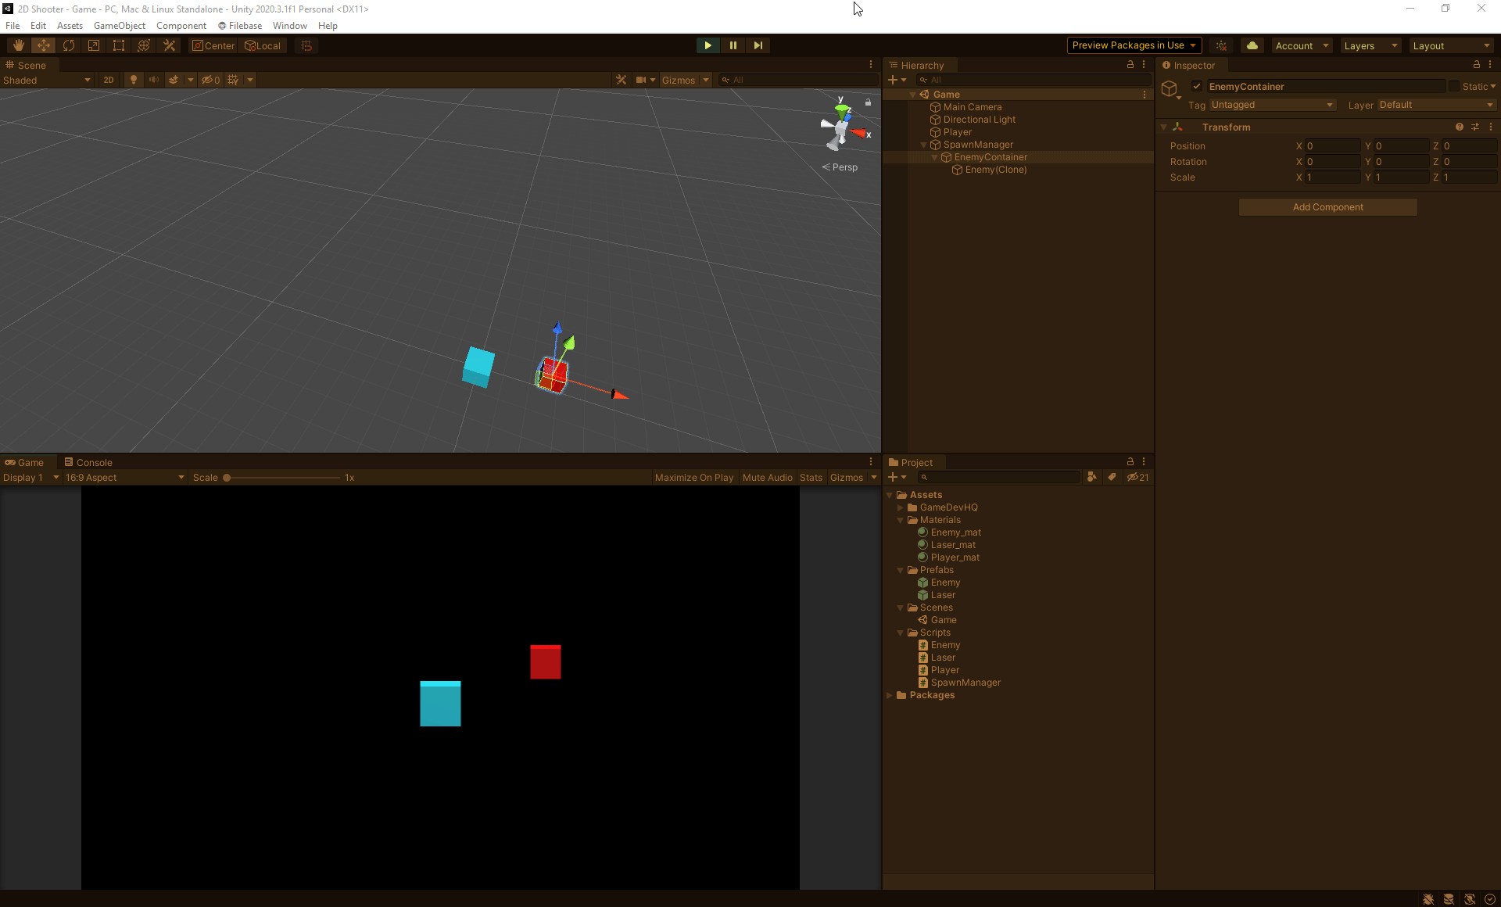The width and height of the screenshot is (1501, 907).
Task: Select Directional Light in Hierarchy
Action: click(980, 120)
